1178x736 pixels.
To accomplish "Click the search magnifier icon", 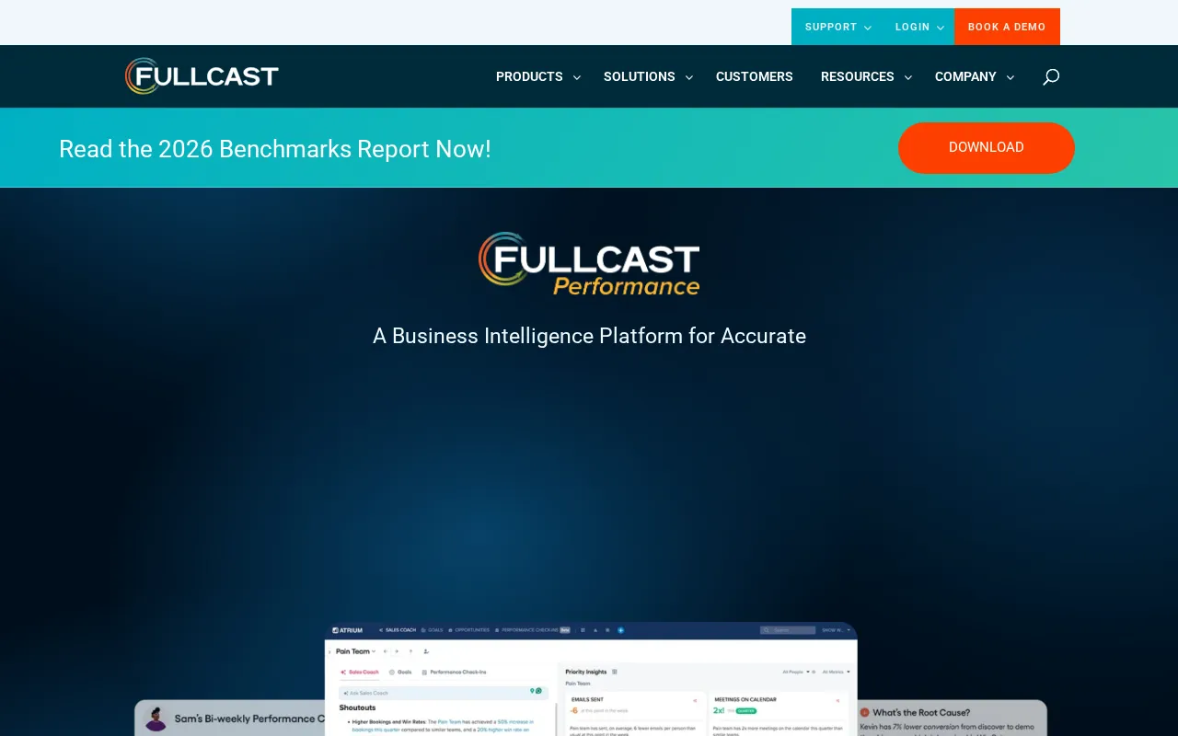I will pyautogui.click(x=1051, y=77).
